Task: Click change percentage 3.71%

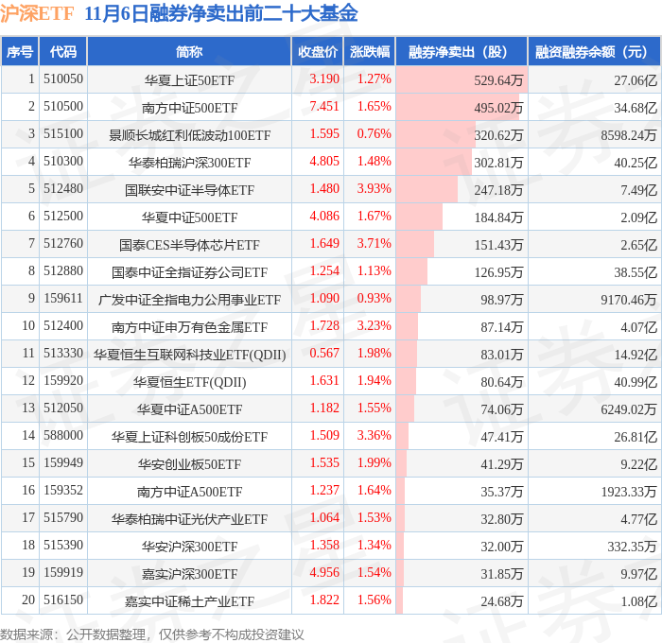Action: coord(375,244)
